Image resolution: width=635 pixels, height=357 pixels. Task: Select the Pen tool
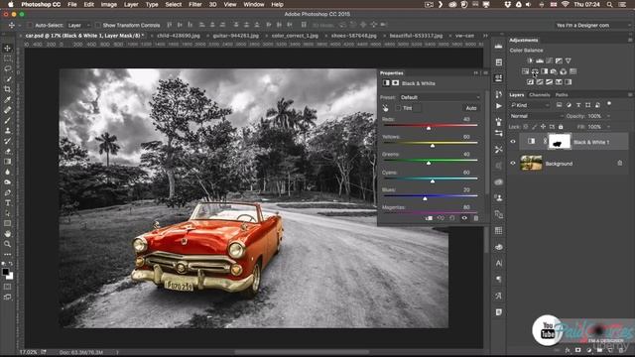[7, 192]
